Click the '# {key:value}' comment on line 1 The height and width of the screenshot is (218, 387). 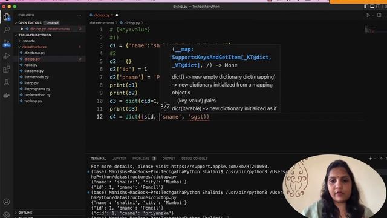pyautogui.click(x=130, y=30)
